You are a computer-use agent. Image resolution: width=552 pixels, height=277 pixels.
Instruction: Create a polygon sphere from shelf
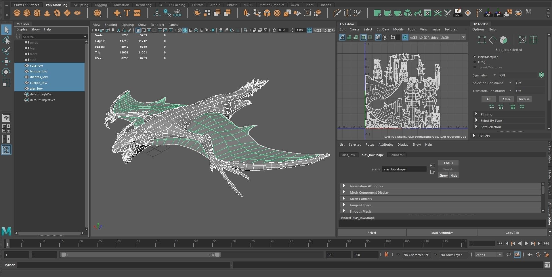click(17, 13)
